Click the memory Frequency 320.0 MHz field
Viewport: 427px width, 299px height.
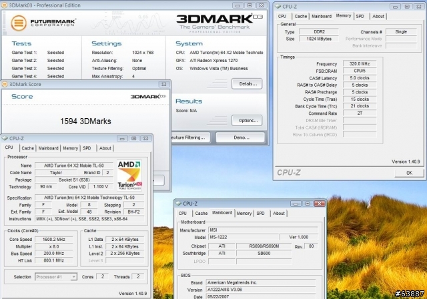tap(360, 63)
